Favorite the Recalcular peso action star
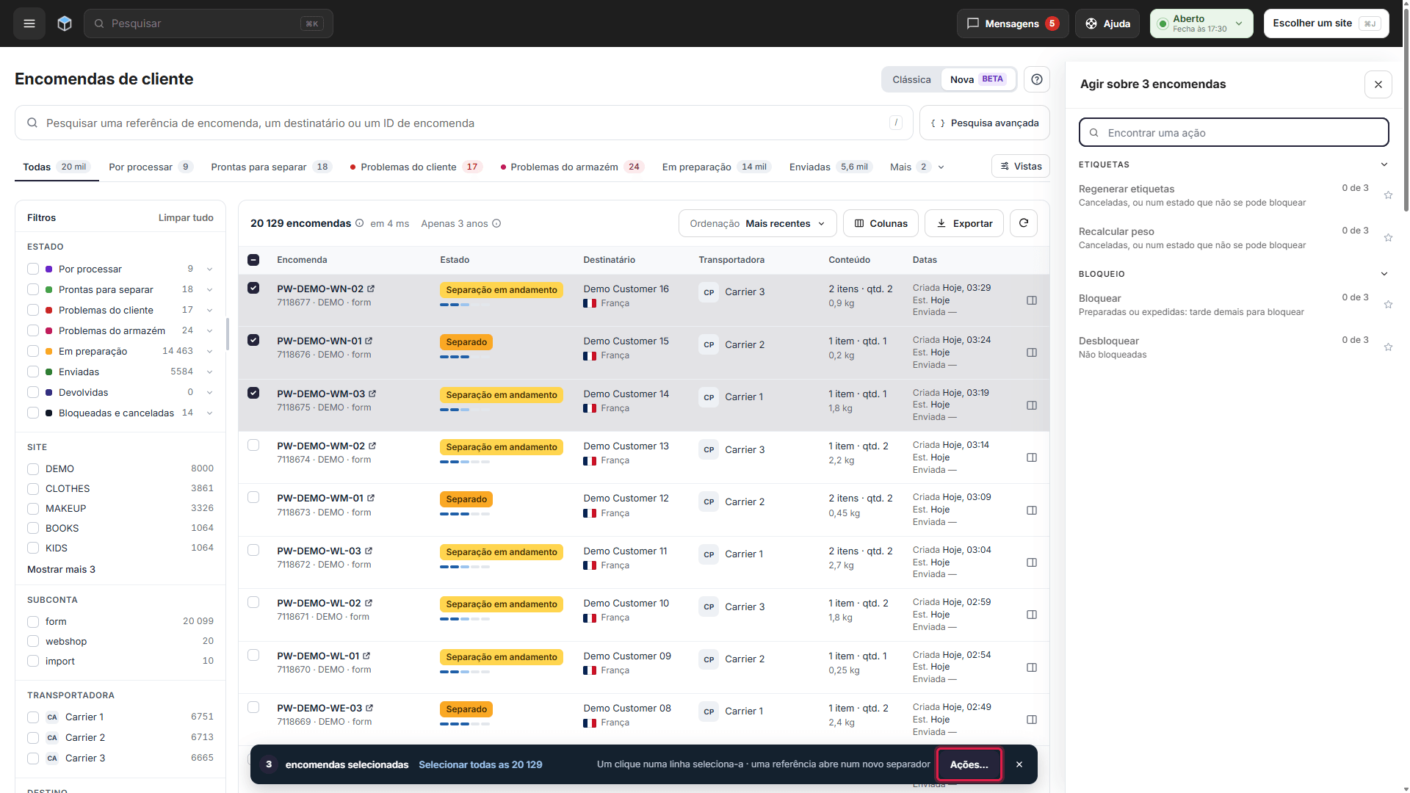This screenshot has width=1410, height=793. click(x=1388, y=238)
